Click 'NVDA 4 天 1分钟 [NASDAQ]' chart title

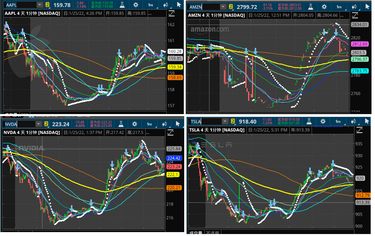pos(32,132)
